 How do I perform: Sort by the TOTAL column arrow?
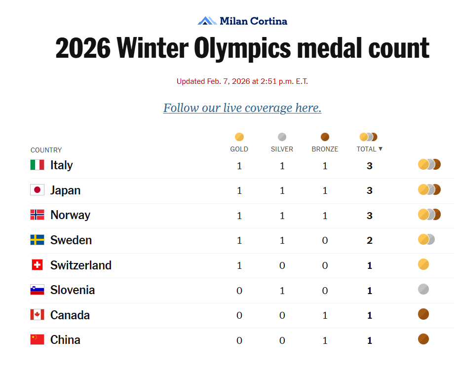(381, 149)
